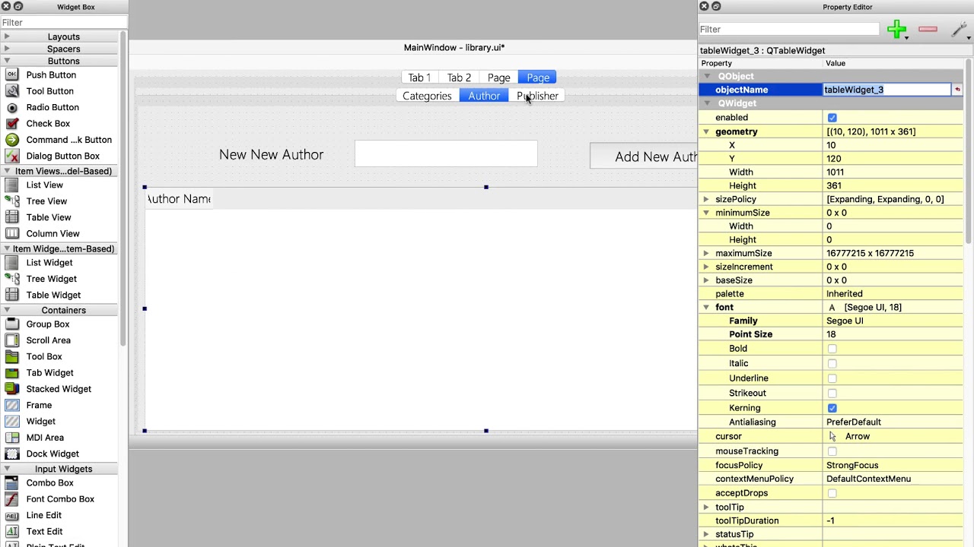The width and height of the screenshot is (974, 547).
Task: Select the Table View widget icon
Action: tap(12, 217)
